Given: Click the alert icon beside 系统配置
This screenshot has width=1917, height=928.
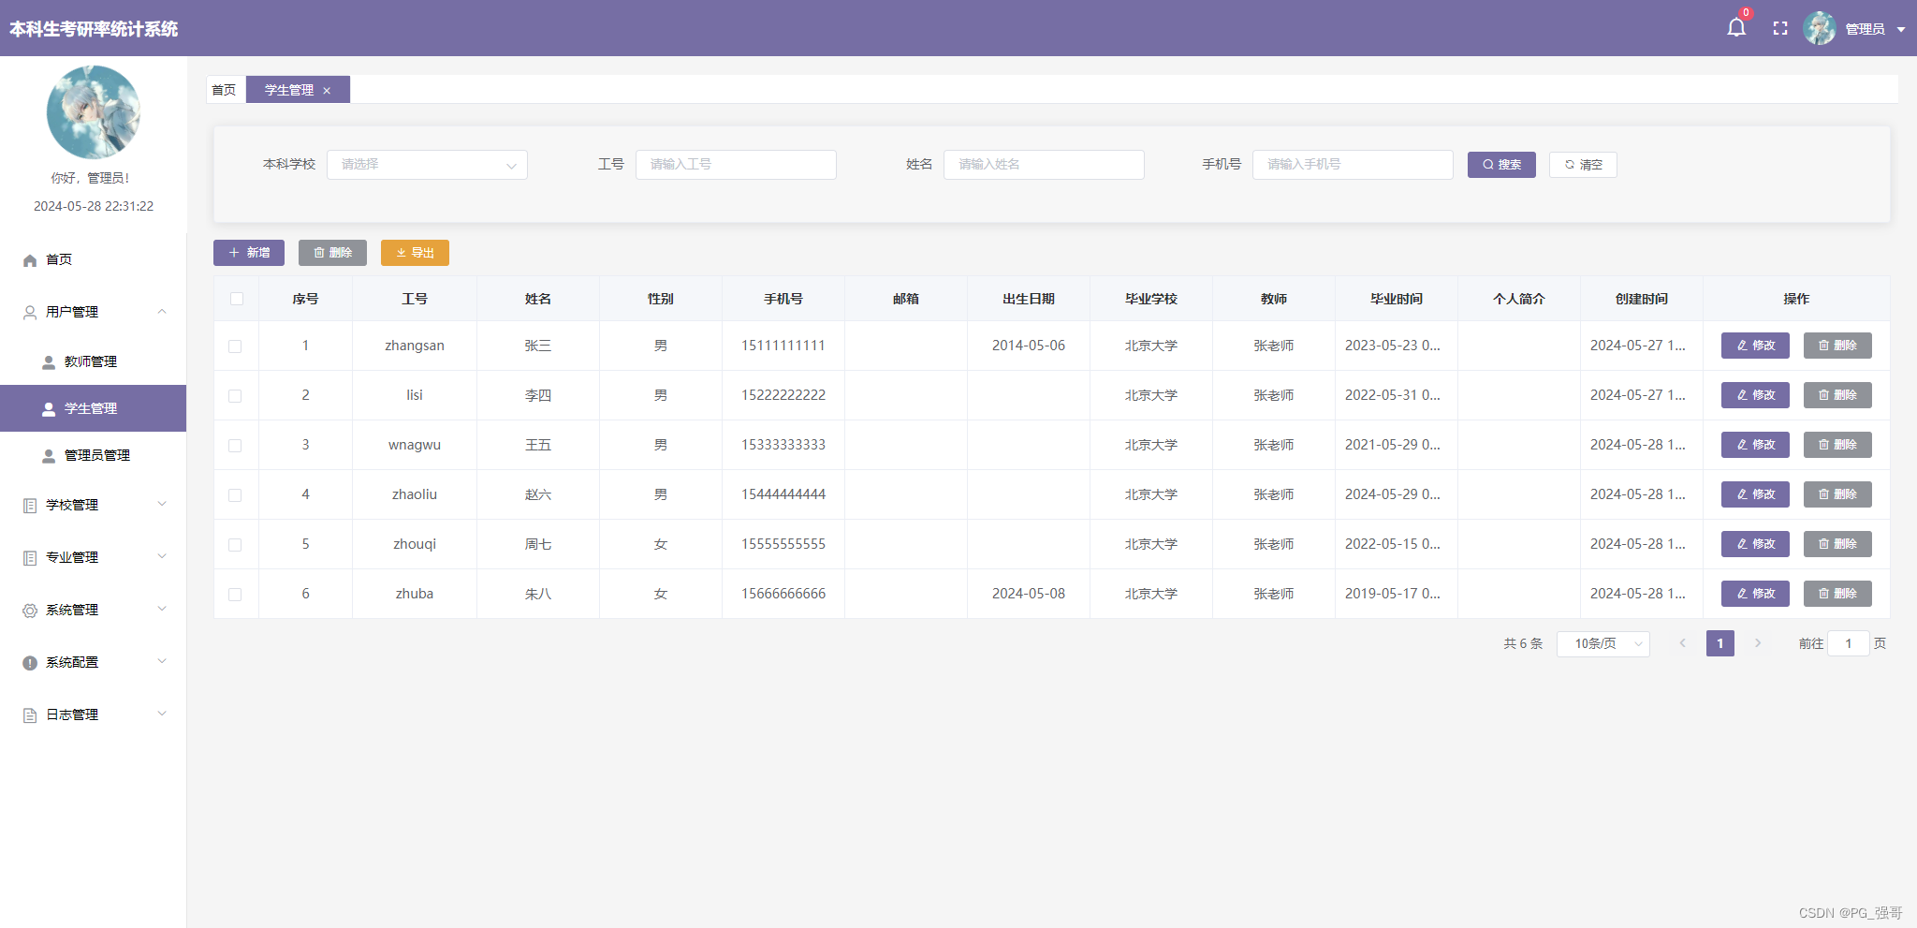Looking at the screenshot, I should click(30, 663).
